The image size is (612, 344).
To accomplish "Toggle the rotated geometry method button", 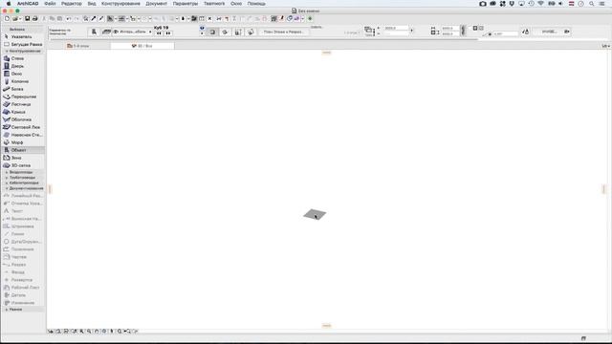I will click(226, 32).
